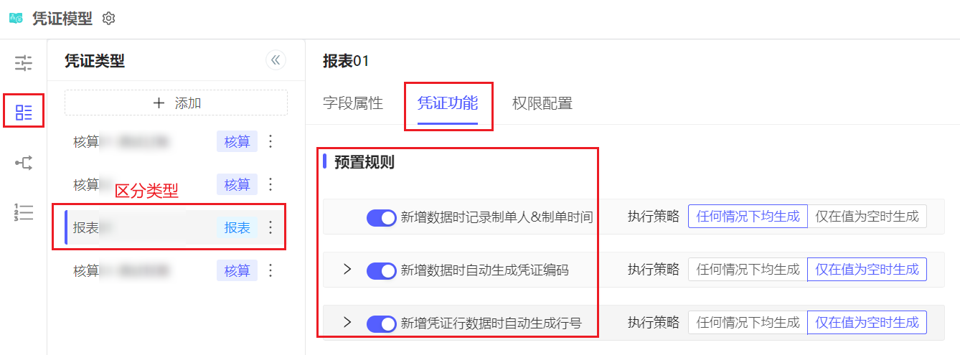Open the numbered list icon in sidebar

pyautogui.click(x=24, y=212)
